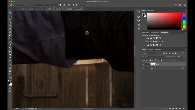The image size is (195, 110).
Task: Open the opacity value dropdown arrow
Action: 183,57
